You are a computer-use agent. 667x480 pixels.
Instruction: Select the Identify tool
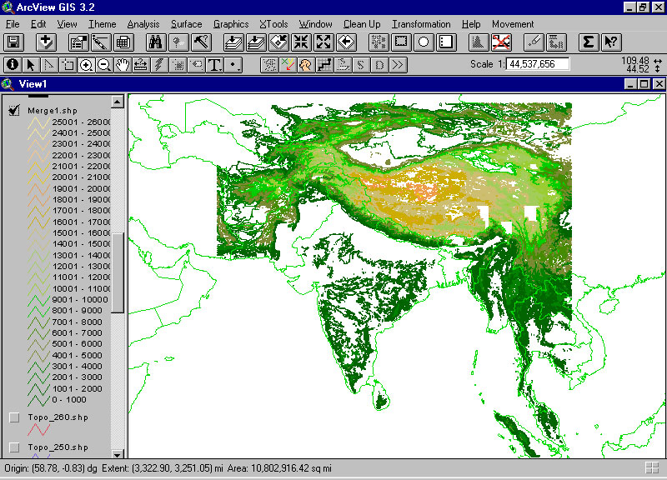pos(13,64)
